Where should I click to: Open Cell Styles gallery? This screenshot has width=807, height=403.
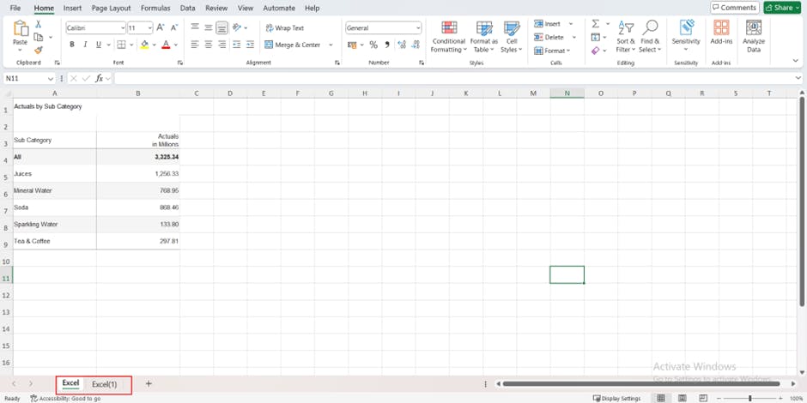click(512, 37)
